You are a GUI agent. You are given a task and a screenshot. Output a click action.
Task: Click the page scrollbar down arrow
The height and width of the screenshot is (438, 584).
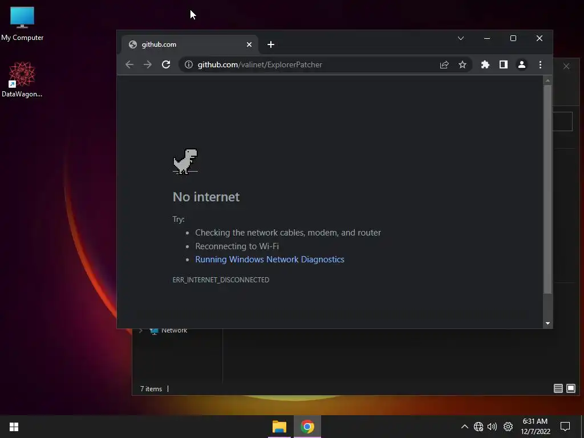(547, 323)
